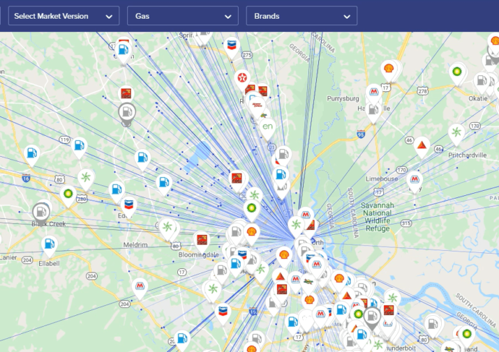Screen dimensions: 499x352
Task: Click the Chevron marker near route 275
Action: coord(232,47)
